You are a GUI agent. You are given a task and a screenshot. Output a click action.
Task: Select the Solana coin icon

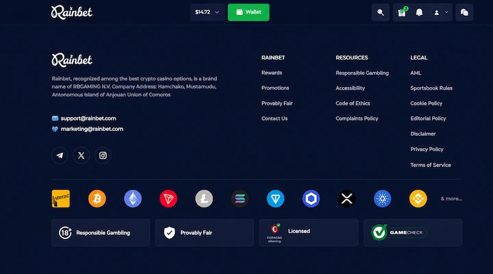(x=240, y=199)
